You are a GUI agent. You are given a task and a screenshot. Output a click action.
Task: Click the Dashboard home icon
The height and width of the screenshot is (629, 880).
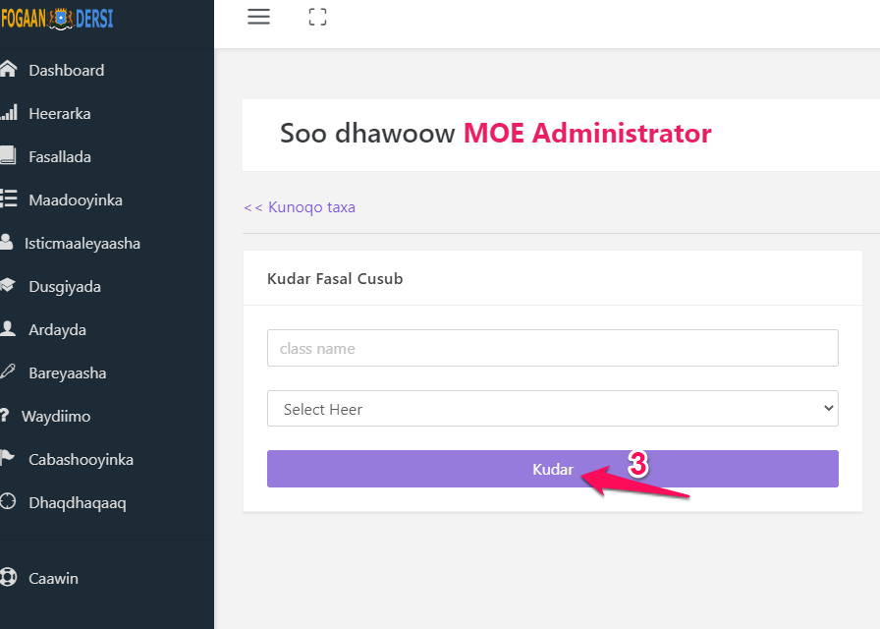click(8, 69)
